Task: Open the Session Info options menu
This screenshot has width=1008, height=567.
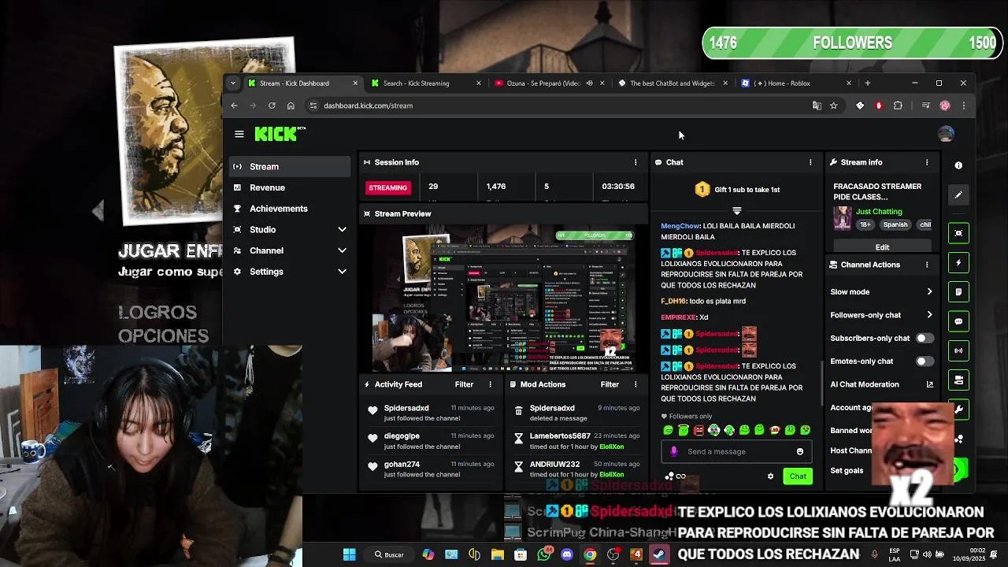Action: 636,162
